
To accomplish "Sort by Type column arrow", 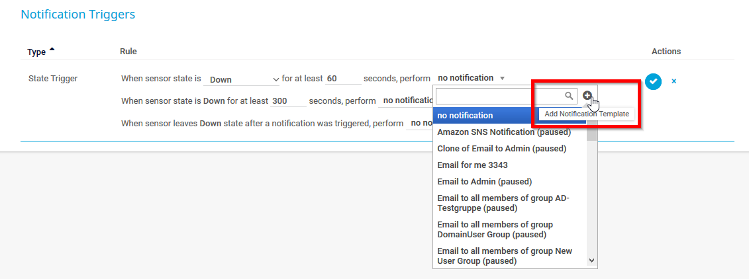I will point(52,50).
